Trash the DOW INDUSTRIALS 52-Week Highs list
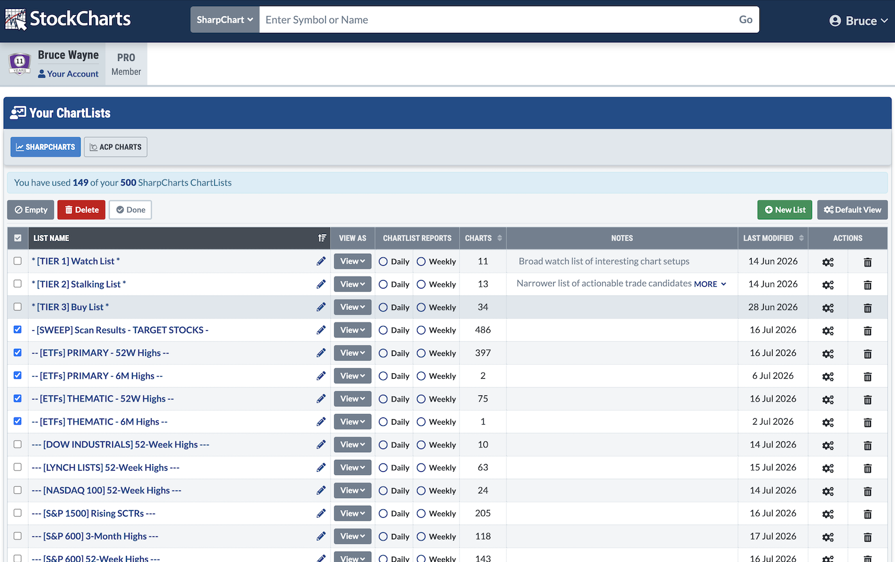 868,446
